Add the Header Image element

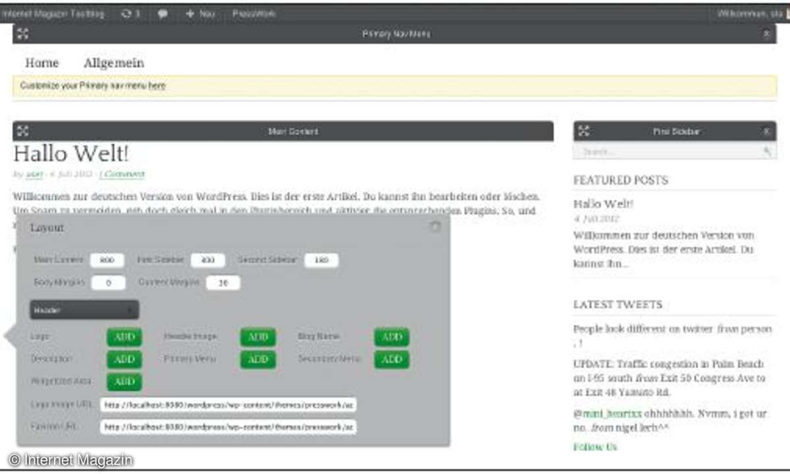(x=258, y=337)
